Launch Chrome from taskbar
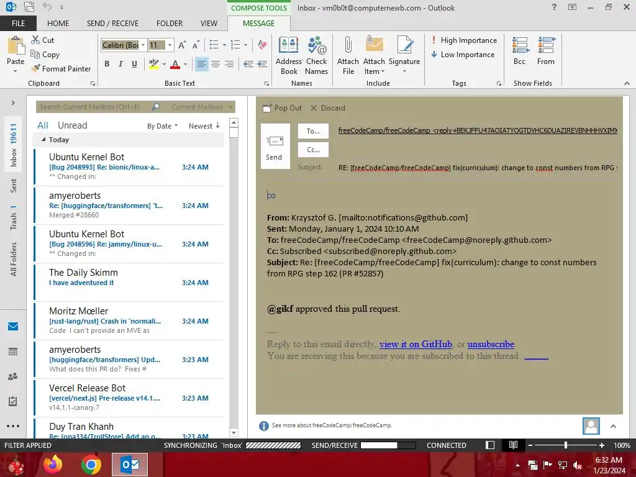The height and width of the screenshot is (477, 636). click(x=91, y=465)
